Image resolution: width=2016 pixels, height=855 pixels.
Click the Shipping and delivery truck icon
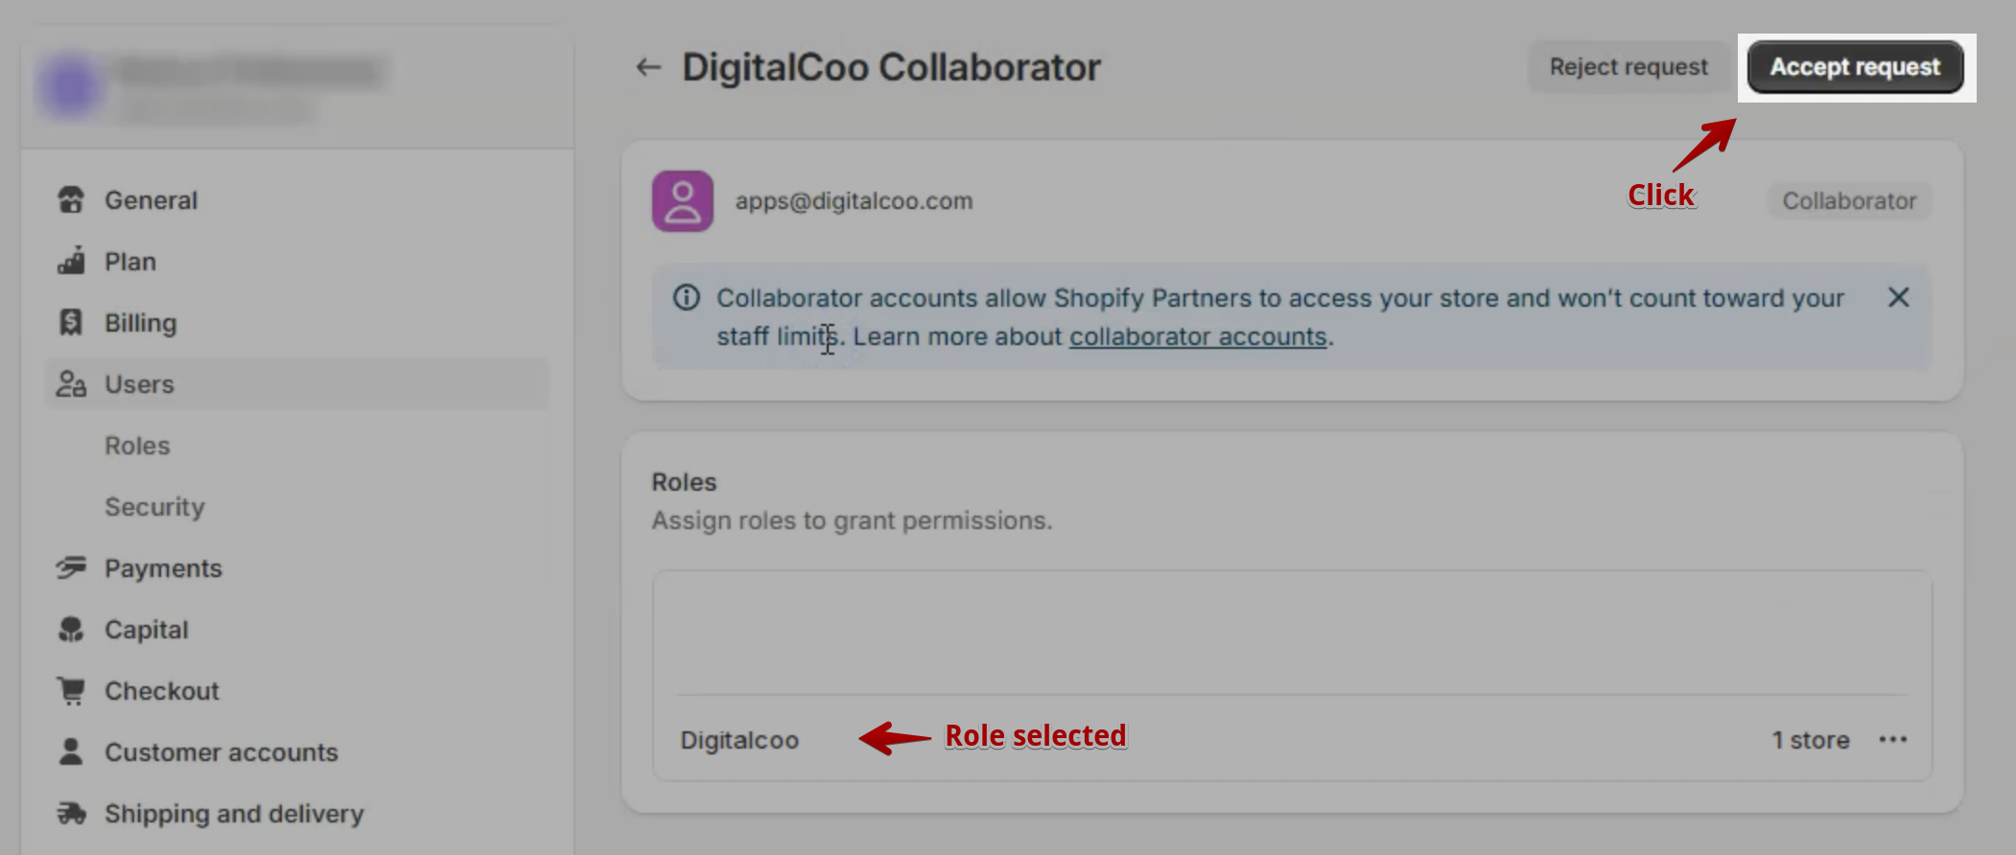pos(71,813)
